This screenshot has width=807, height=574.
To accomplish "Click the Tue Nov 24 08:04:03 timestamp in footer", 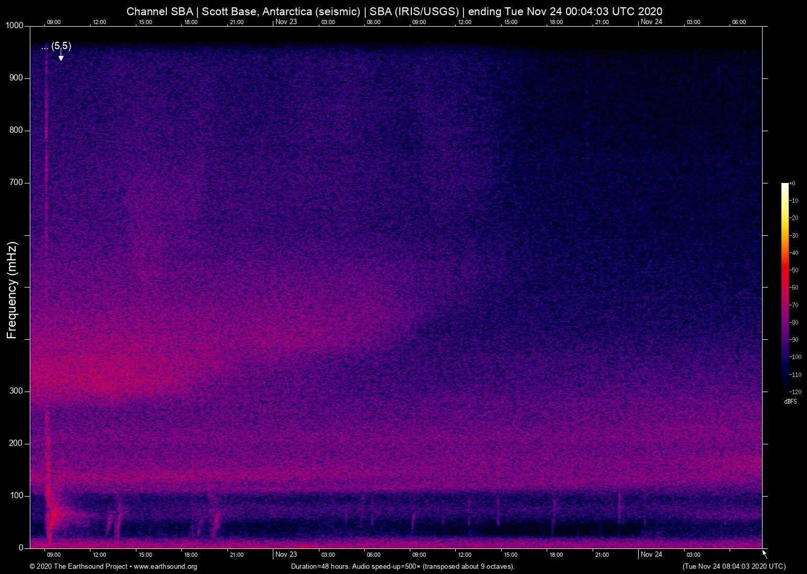I will coord(734,567).
